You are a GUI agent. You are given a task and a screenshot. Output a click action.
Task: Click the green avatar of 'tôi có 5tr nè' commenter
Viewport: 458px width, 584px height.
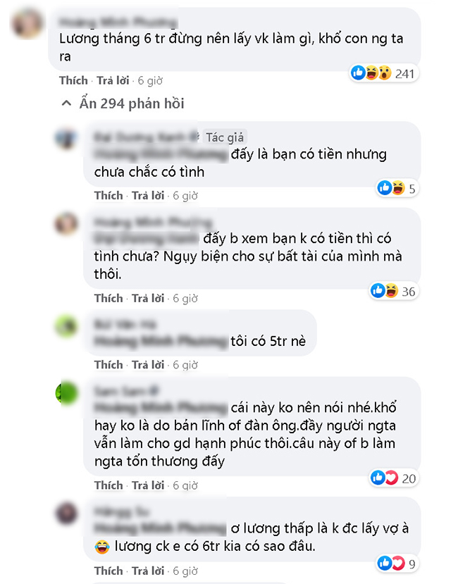click(66, 326)
